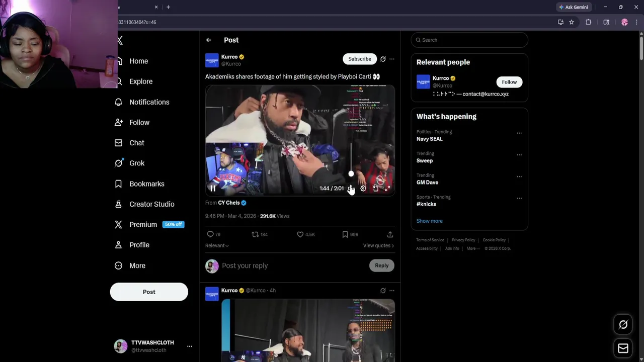Open Terms of Service footer link
This screenshot has height=362, width=644.
coord(430,240)
